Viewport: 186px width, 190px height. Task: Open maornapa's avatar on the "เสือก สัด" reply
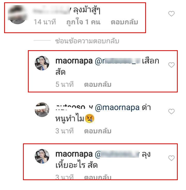click(x=42, y=63)
